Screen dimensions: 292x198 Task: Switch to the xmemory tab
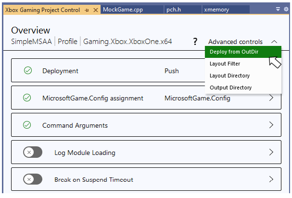226,10
